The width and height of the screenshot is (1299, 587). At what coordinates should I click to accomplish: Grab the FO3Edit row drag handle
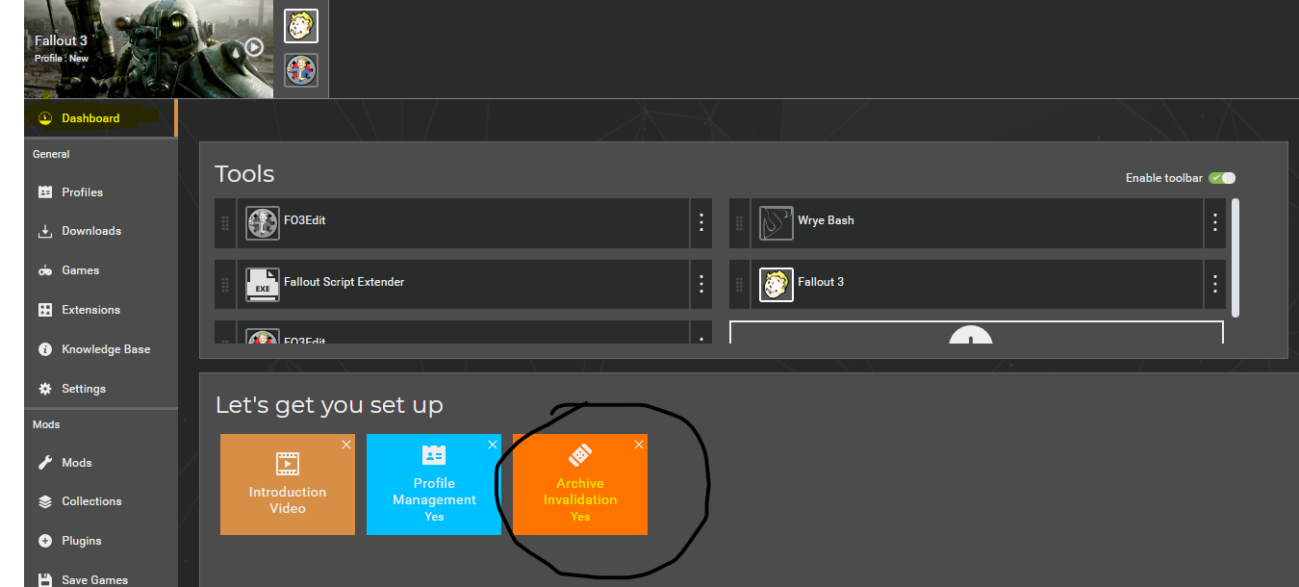click(x=225, y=223)
